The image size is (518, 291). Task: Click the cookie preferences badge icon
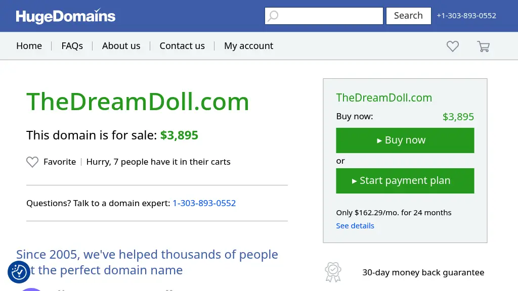click(x=19, y=272)
